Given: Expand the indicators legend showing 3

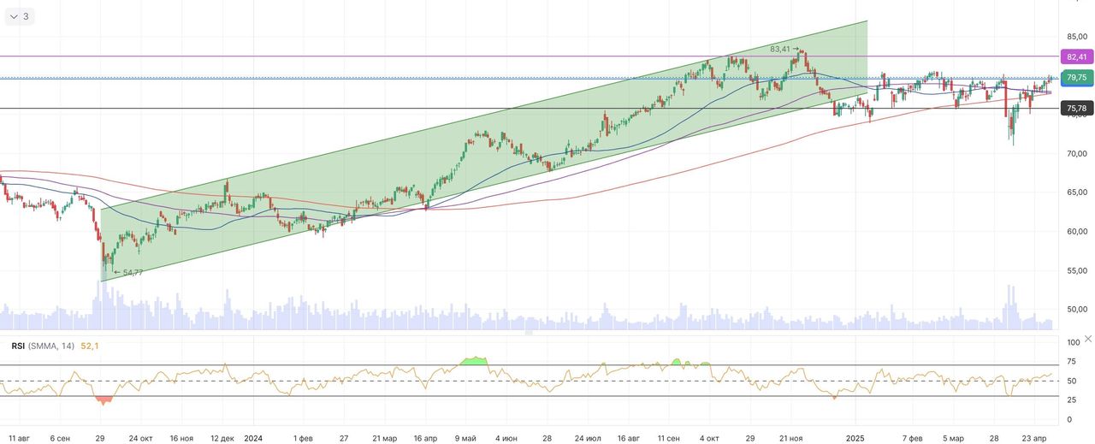Looking at the screenshot, I should [x=19, y=16].
